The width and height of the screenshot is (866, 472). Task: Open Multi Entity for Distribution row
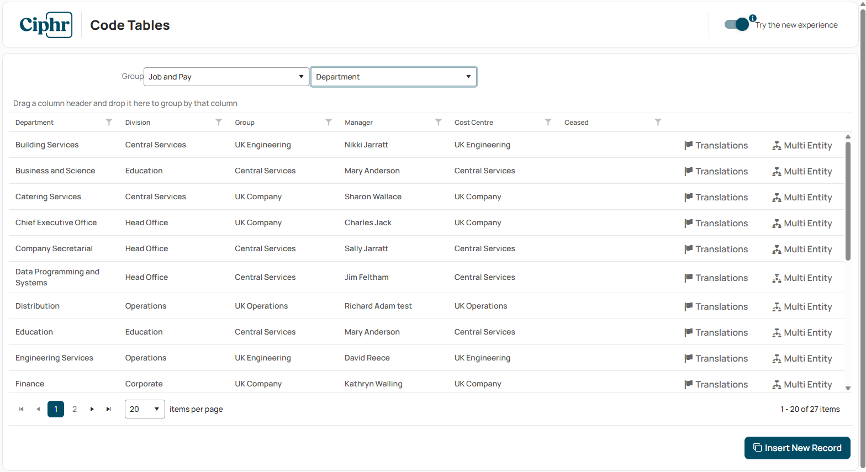802,306
